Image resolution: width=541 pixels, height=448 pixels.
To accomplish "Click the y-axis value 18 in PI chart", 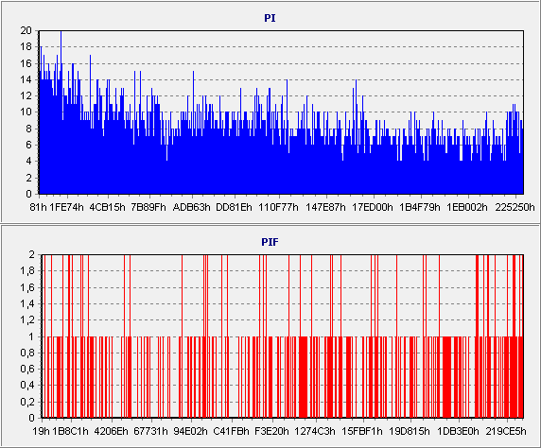I will point(26,46).
